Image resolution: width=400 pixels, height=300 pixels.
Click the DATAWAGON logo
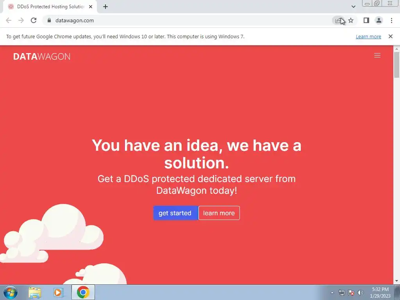41,56
